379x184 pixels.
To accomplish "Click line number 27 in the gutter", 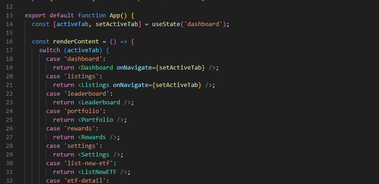I will point(9,137).
